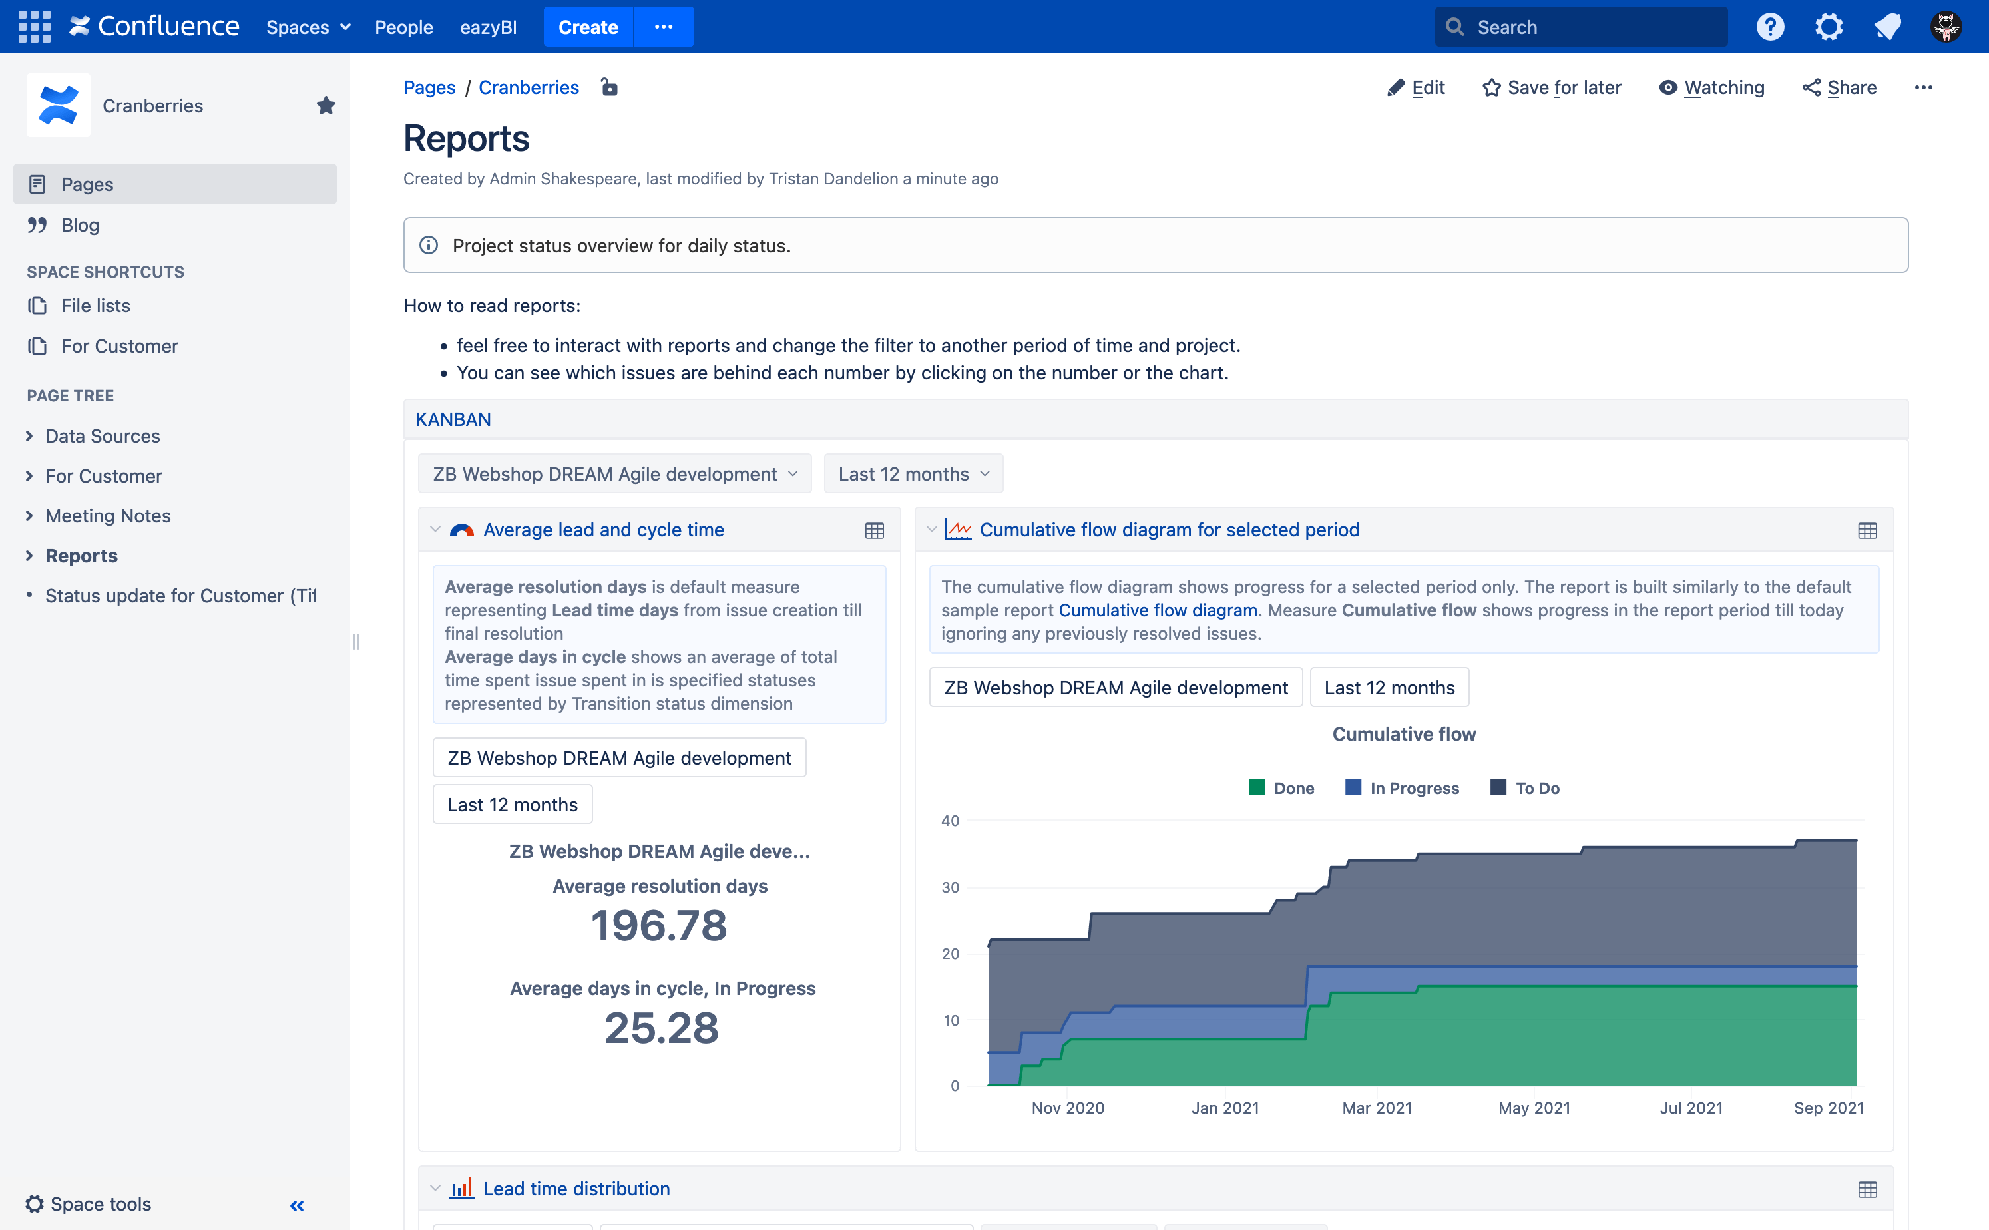This screenshot has width=1989, height=1230.
Task: Open Confluence settings gear icon
Action: pos(1829,26)
